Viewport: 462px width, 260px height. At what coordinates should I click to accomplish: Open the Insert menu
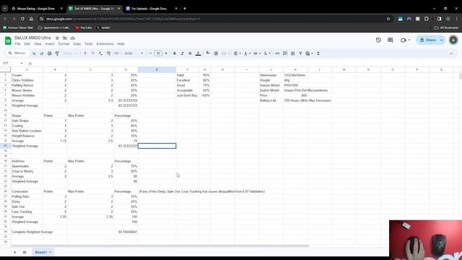50,44
